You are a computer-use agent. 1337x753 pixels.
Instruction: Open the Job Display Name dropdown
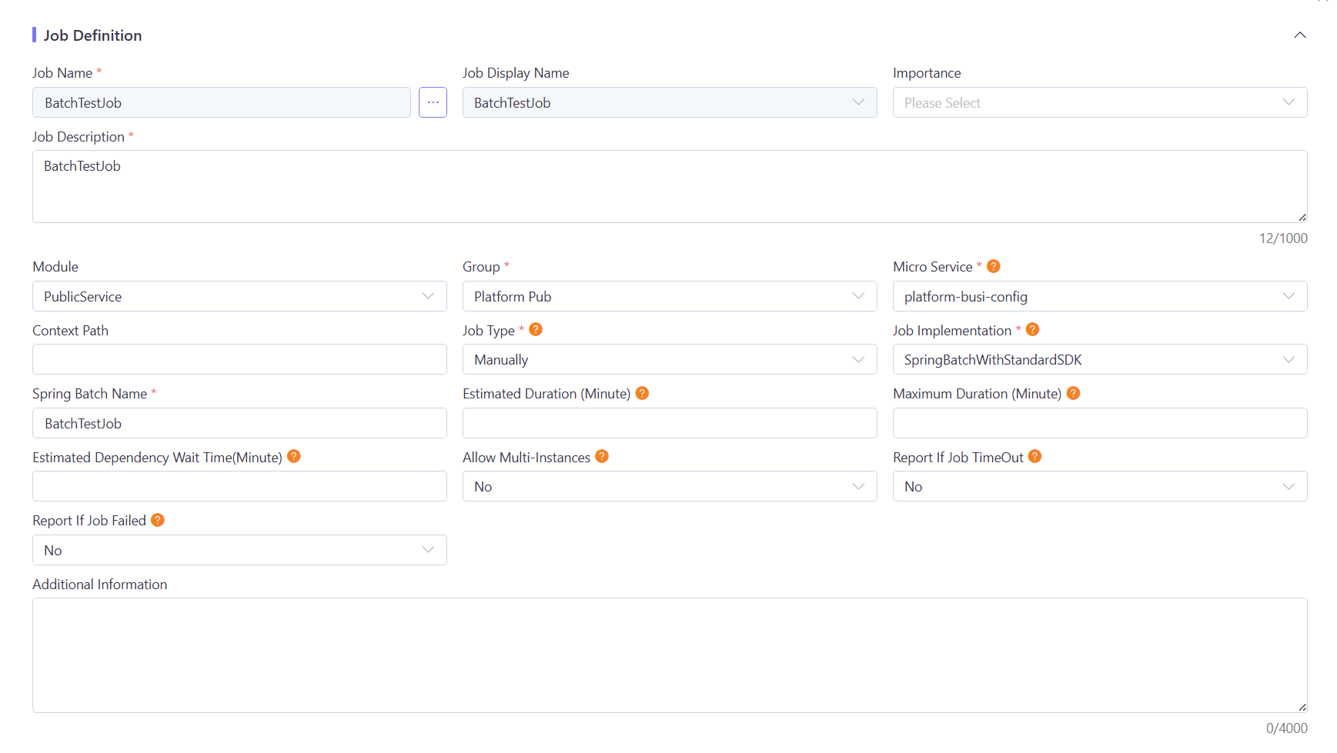click(x=669, y=102)
